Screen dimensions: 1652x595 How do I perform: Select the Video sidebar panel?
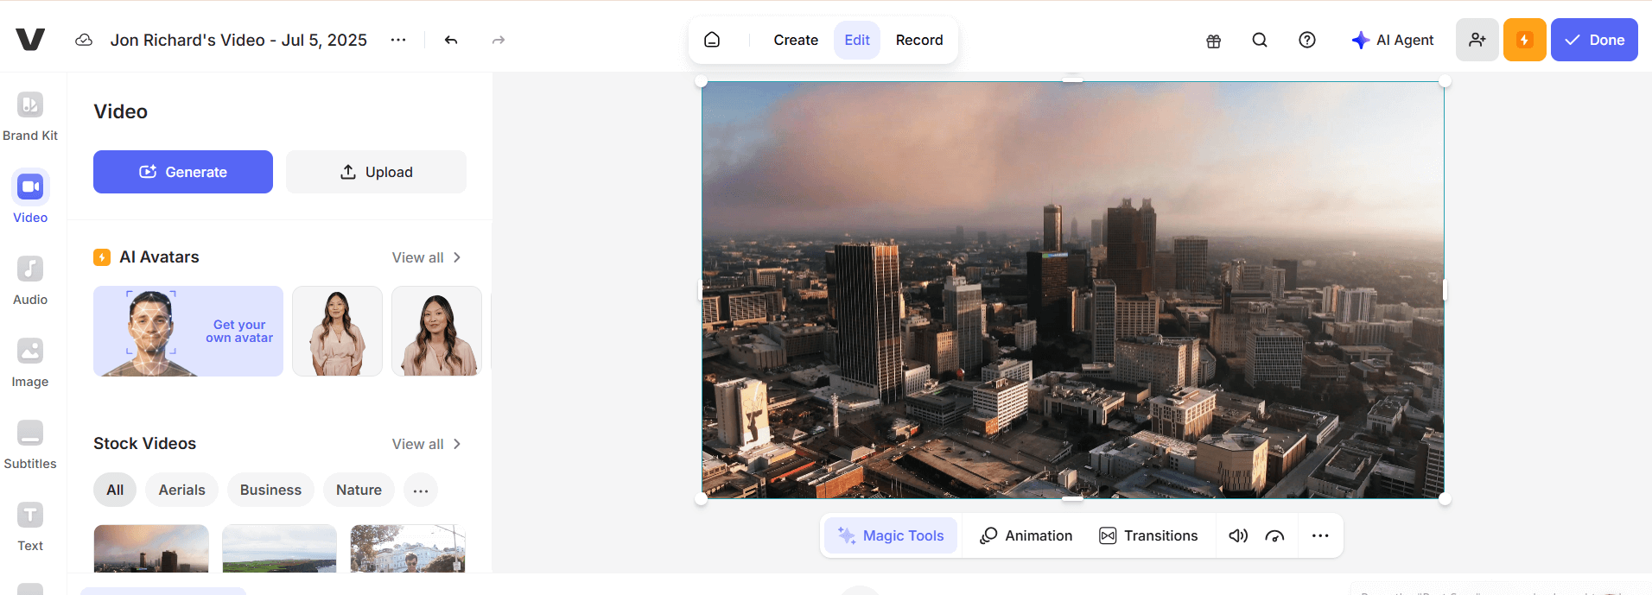pyautogui.click(x=30, y=198)
